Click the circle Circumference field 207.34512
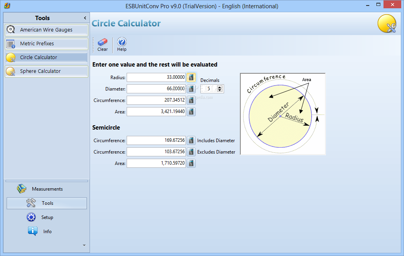The image size is (404, 256). pos(156,100)
